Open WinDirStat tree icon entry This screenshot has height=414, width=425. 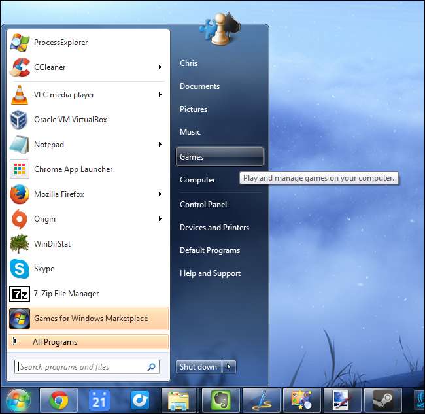tap(52, 244)
